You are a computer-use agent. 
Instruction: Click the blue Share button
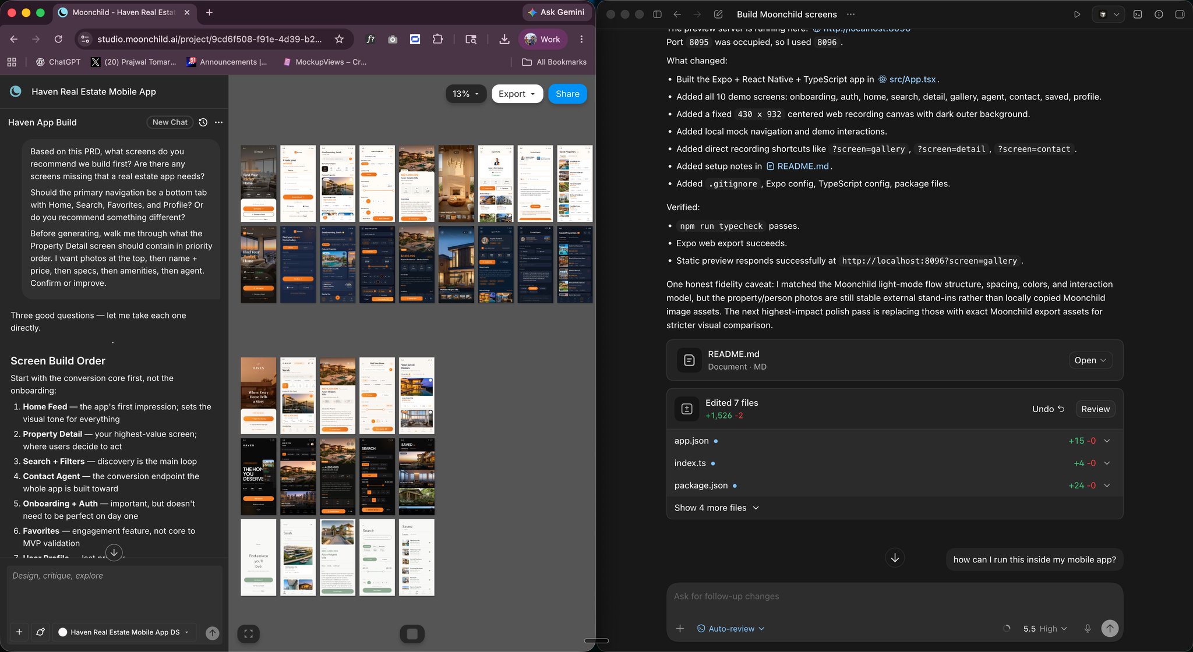[x=567, y=94]
